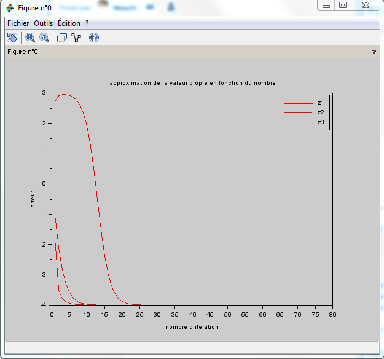Toggle the datatip mode icon
The height and width of the screenshot is (359, 384).
tap(61, 37)
